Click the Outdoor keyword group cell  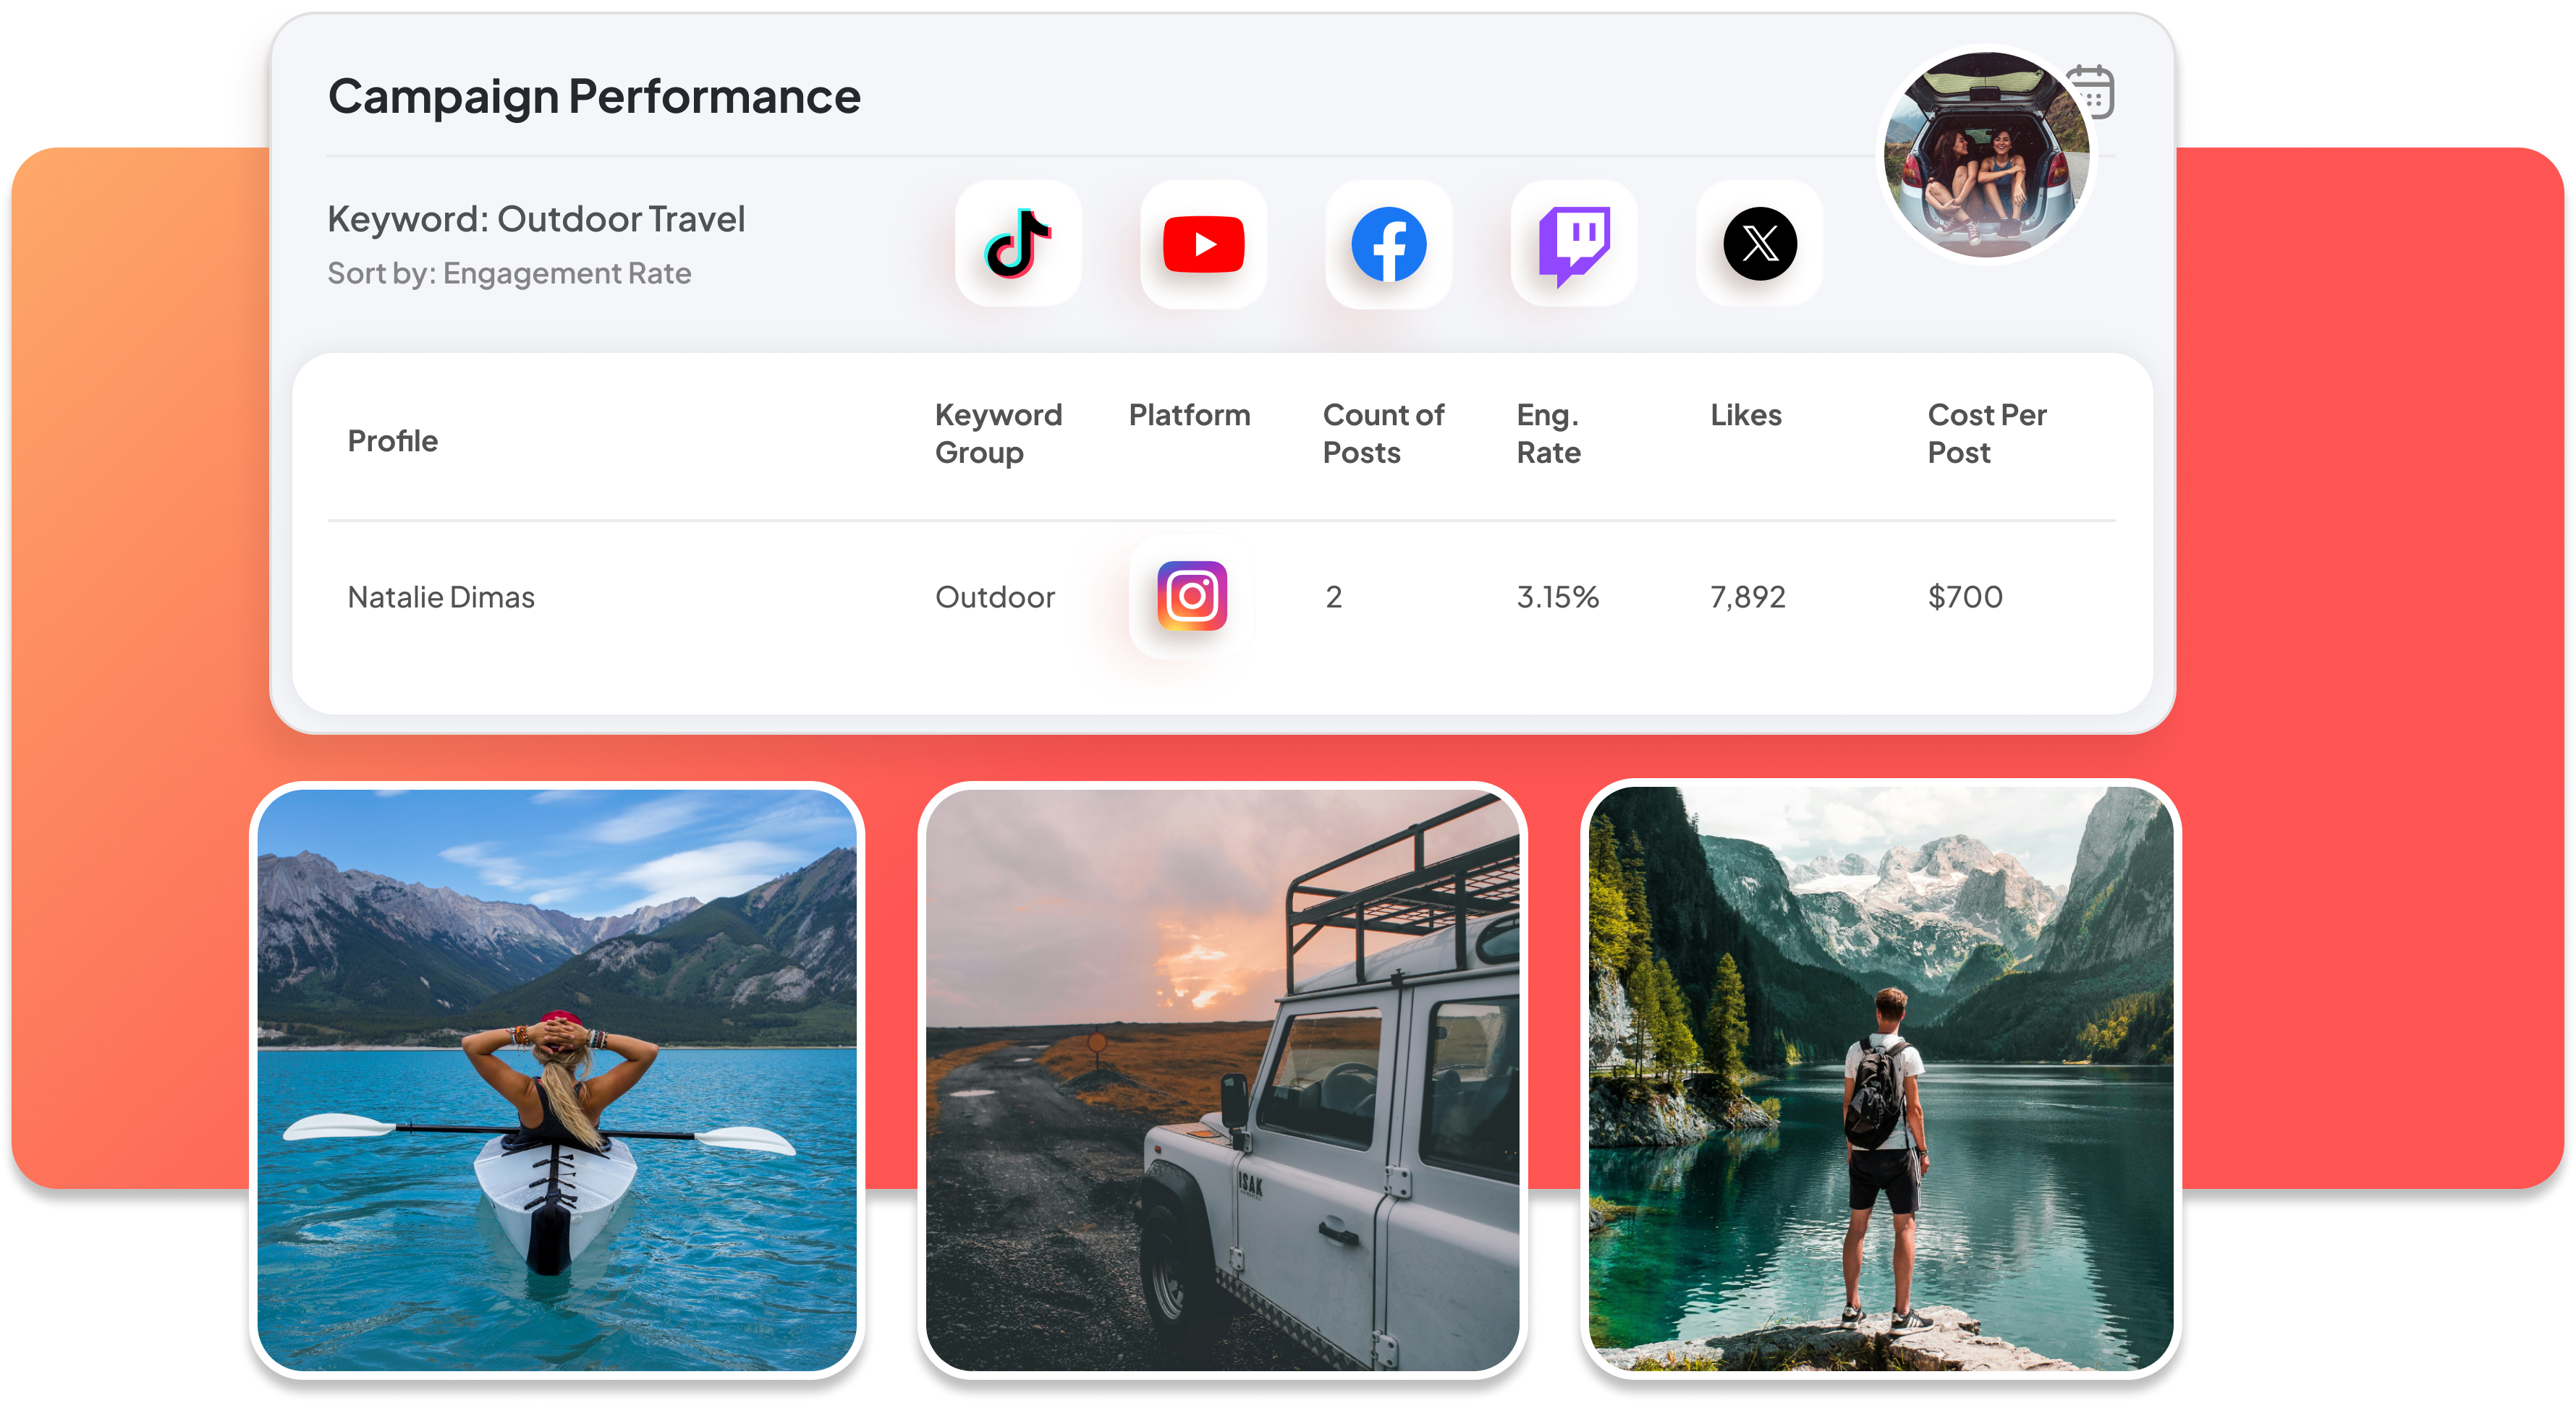(994, 597)
